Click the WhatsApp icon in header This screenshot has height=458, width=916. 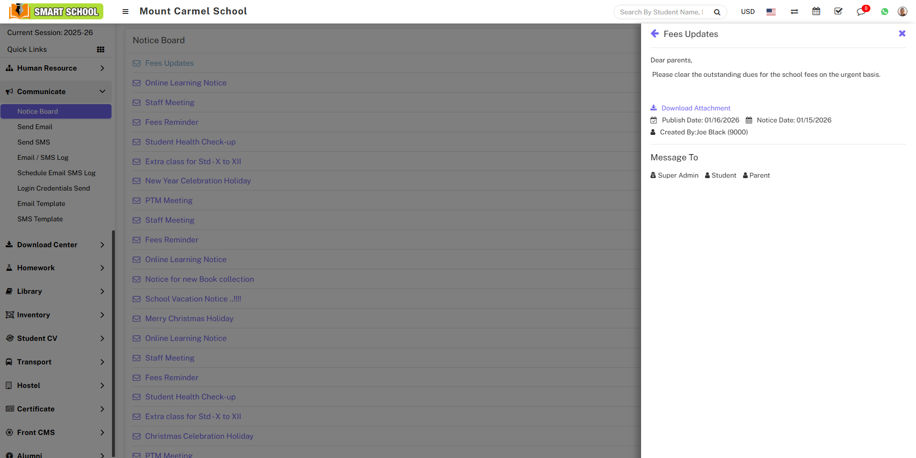(x=884, y=12)
